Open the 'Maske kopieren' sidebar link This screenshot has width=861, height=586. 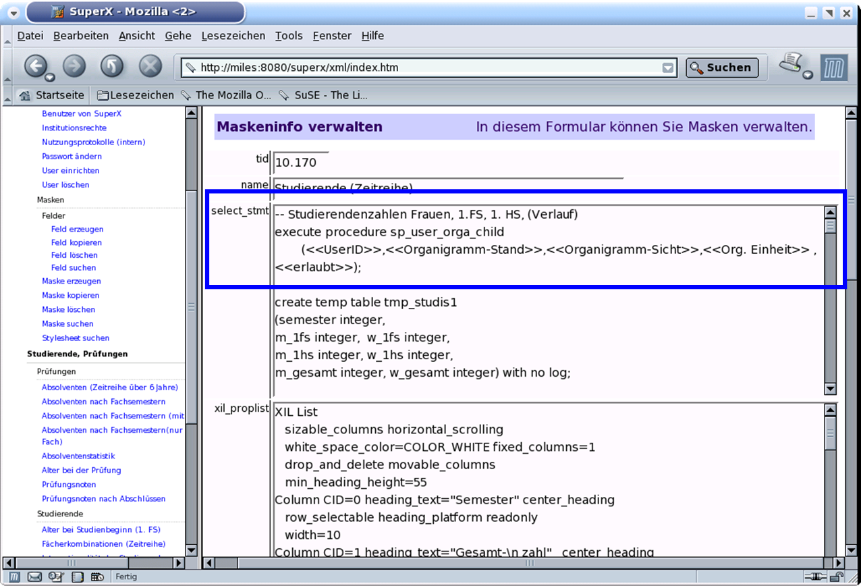click(x=70, y=295)
